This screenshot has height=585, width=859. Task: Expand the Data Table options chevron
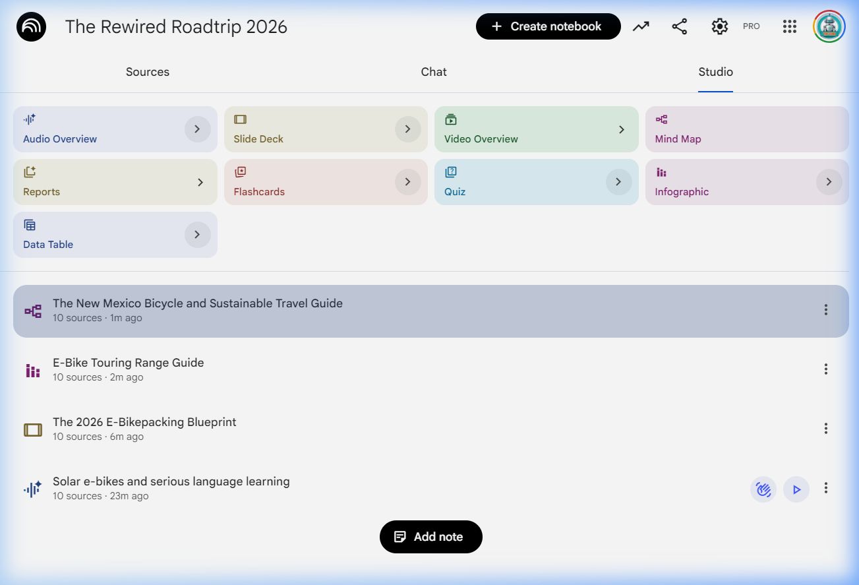pos(197,235)
